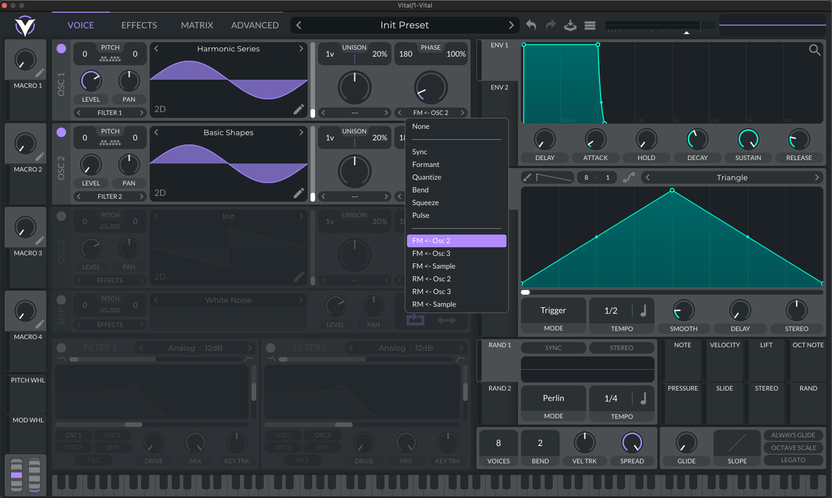
Task: Enable FILTER 2
Action: tap(271, 348)
